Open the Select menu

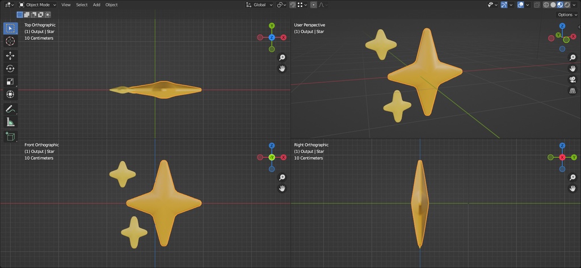coord(82,5)
